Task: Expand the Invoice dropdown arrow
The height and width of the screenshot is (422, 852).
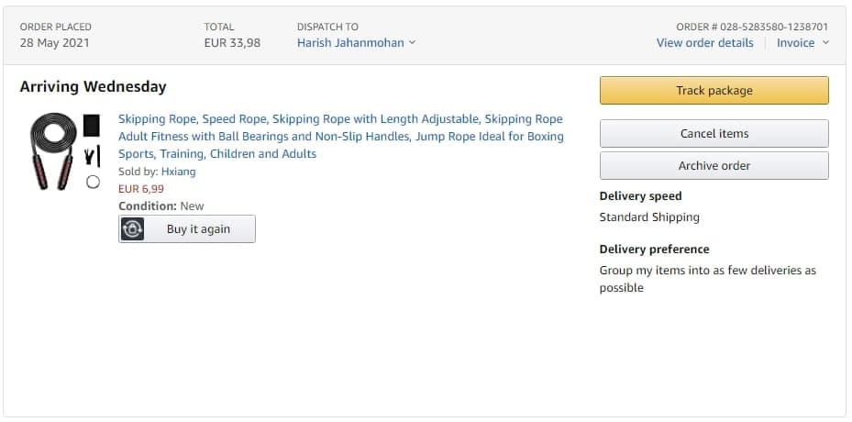Action: (825, 43)
